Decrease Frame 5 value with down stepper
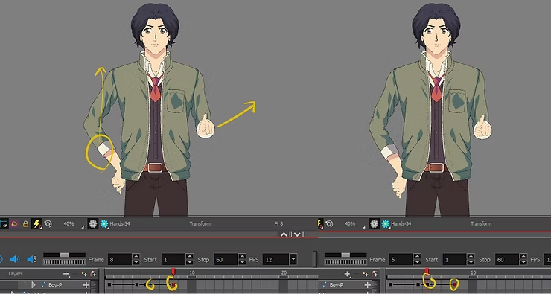 [417, 263]
